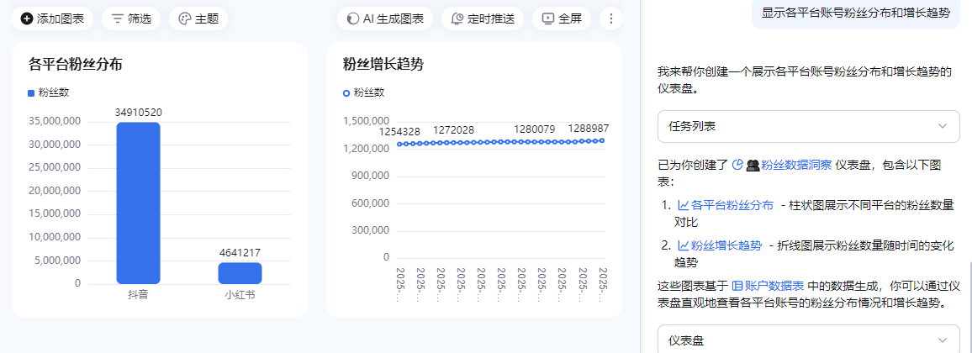
Task: Open the three-dot more options menu
Action: 611,18
